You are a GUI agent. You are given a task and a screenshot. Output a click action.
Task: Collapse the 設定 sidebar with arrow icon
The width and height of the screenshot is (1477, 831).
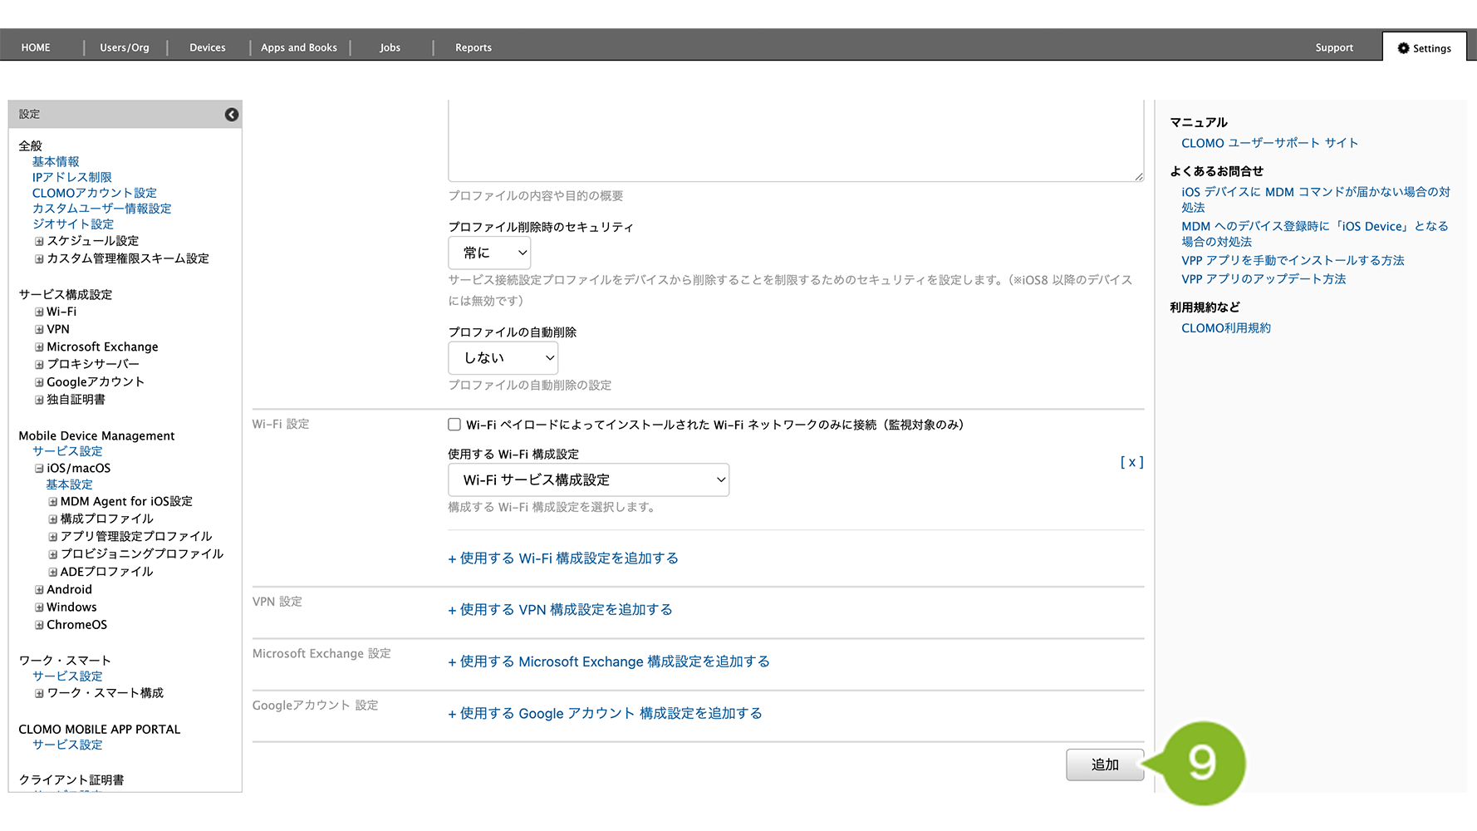232,115
